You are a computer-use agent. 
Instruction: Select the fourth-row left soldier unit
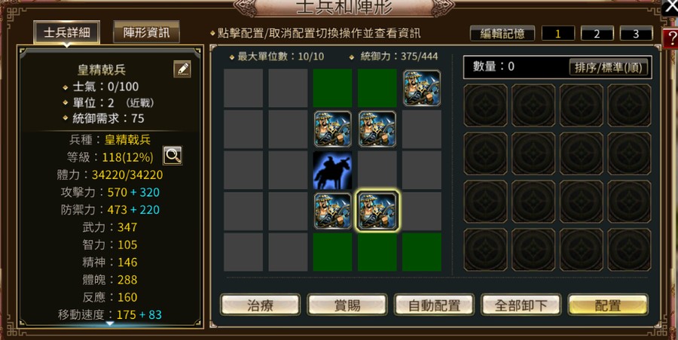332,211
